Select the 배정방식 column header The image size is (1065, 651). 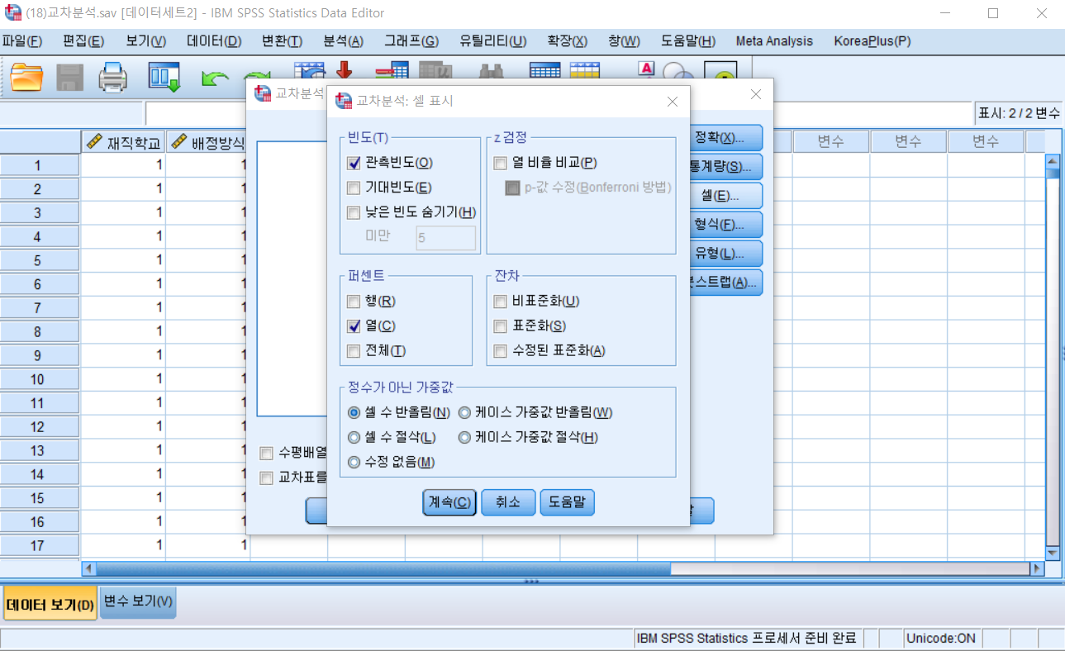coord(208,142)
